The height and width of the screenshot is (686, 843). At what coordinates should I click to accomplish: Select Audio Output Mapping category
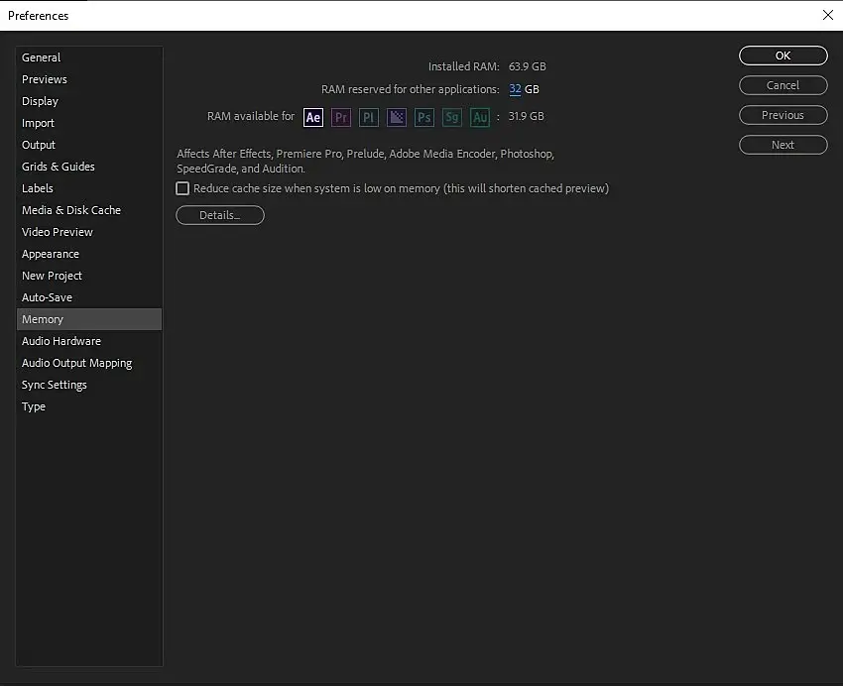click(89, 363)
